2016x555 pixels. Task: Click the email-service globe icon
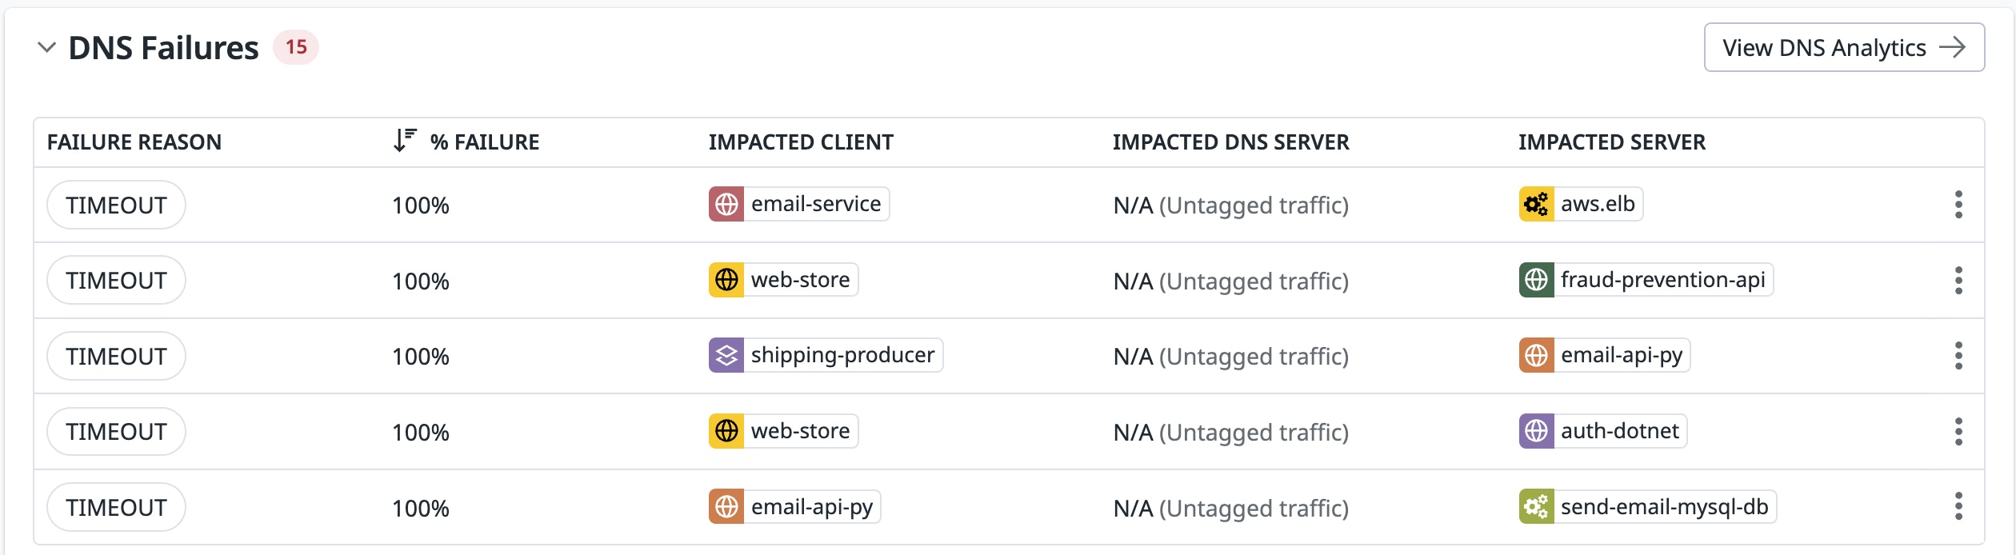tap(725, 204)
